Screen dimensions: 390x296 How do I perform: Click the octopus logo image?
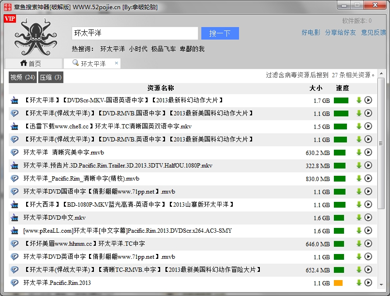36,37
